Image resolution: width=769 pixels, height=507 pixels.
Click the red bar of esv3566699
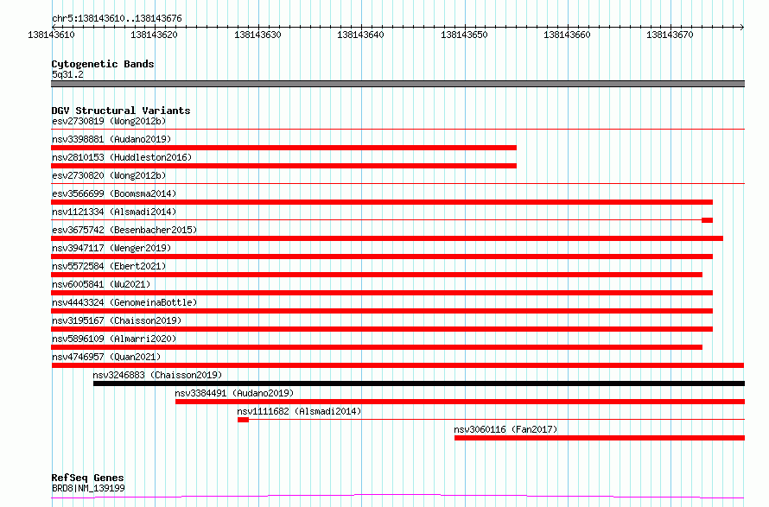[382, 202]
